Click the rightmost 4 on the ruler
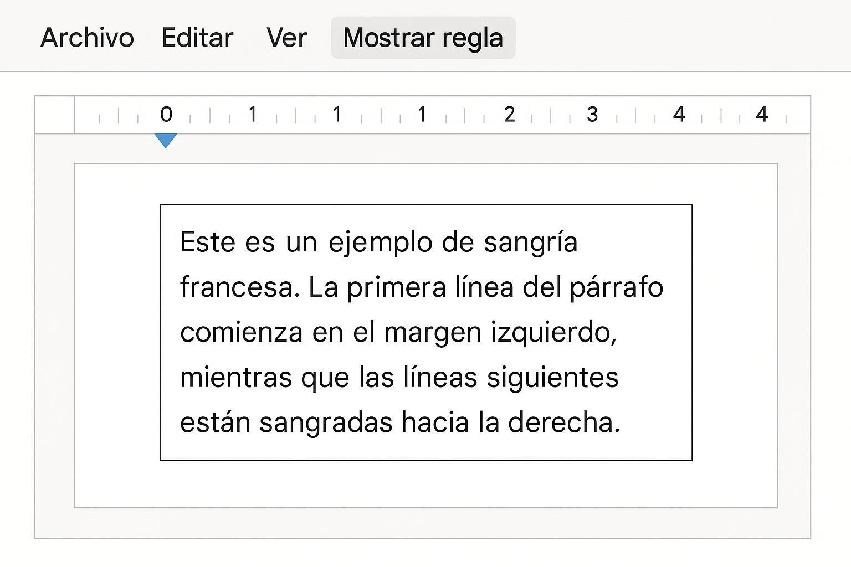The height and width of the screenshot is (567, 851). pos(762,115)
